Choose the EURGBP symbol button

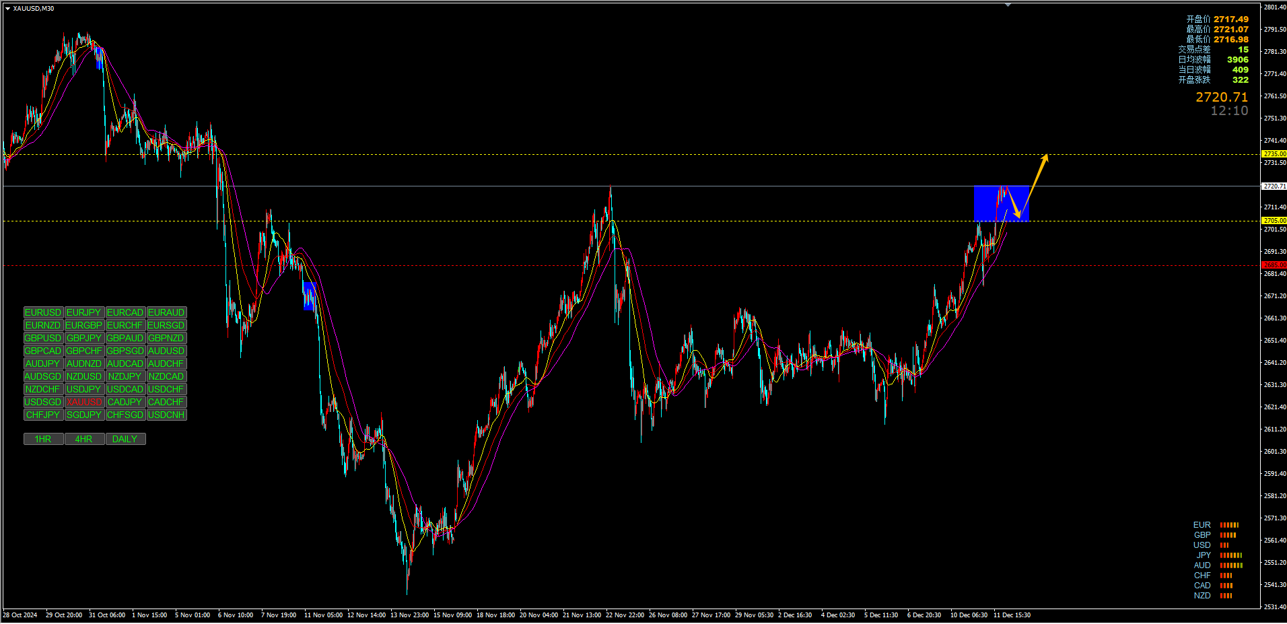(84, 325)
